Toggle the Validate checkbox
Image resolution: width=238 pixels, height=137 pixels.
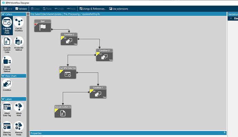point(17,9)
